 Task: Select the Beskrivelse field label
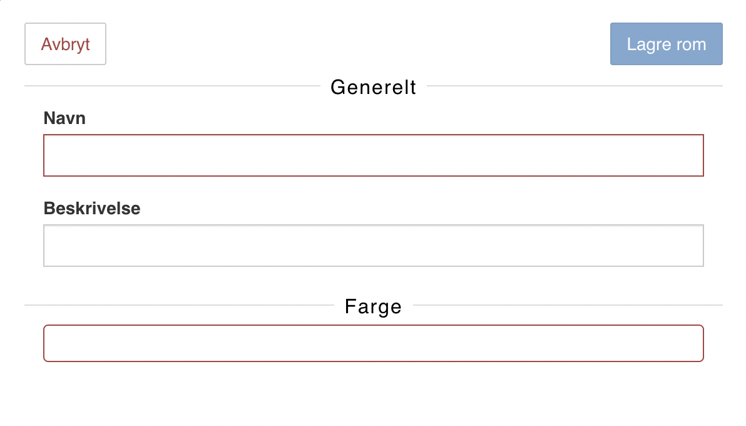tap(92, 208)
